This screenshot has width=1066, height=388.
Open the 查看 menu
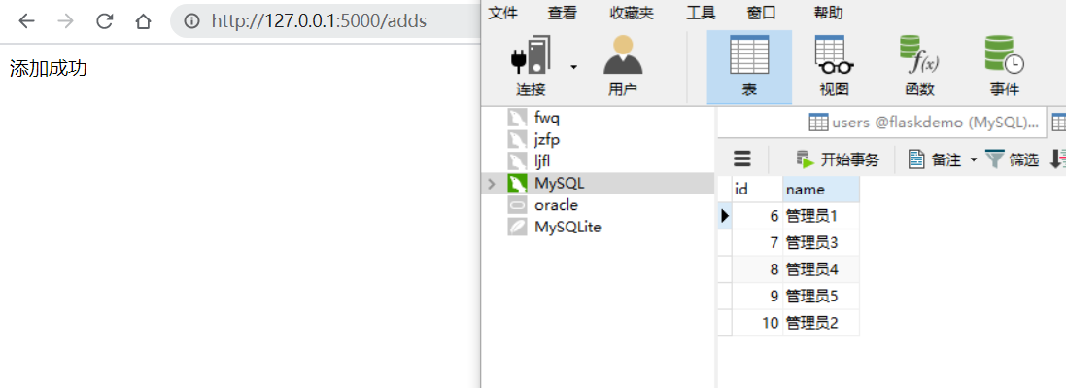tap(562, 13)
